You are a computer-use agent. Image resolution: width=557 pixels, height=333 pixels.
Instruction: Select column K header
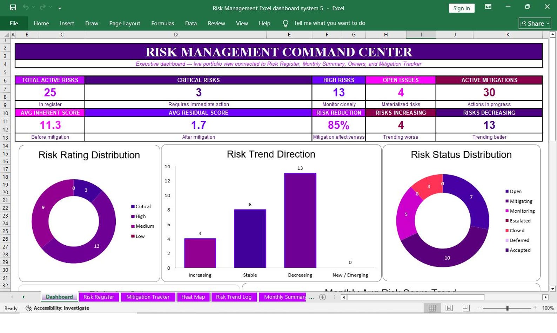point(508,34)
